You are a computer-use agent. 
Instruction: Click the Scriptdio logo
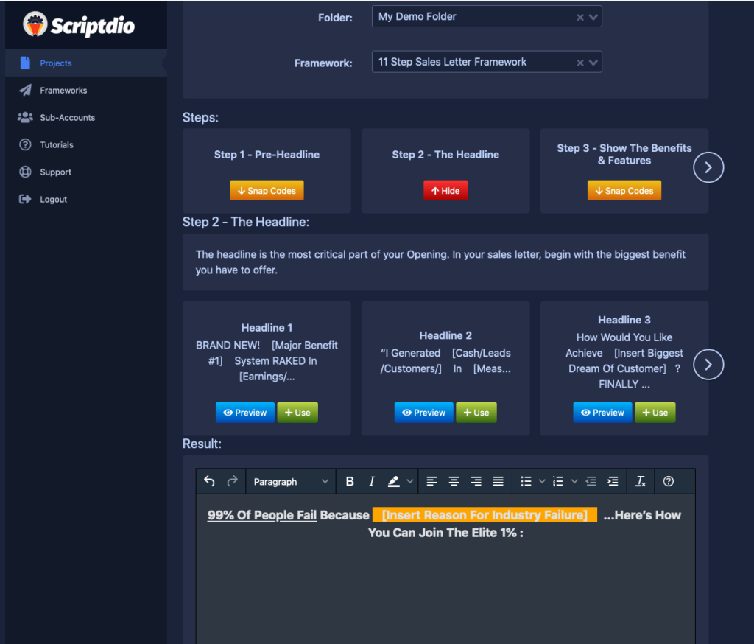pyautogui.click(x=79, y=25)
